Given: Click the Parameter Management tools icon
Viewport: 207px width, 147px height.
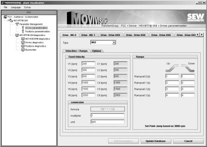Looking at the screenshot, I should pyautogui.click(x=17, y=24).
